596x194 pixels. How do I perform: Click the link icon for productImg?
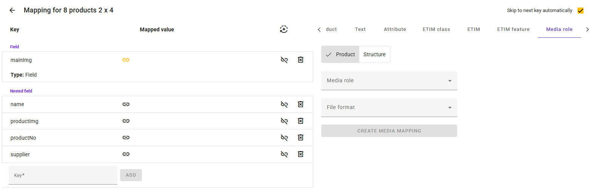pos(126,121)
